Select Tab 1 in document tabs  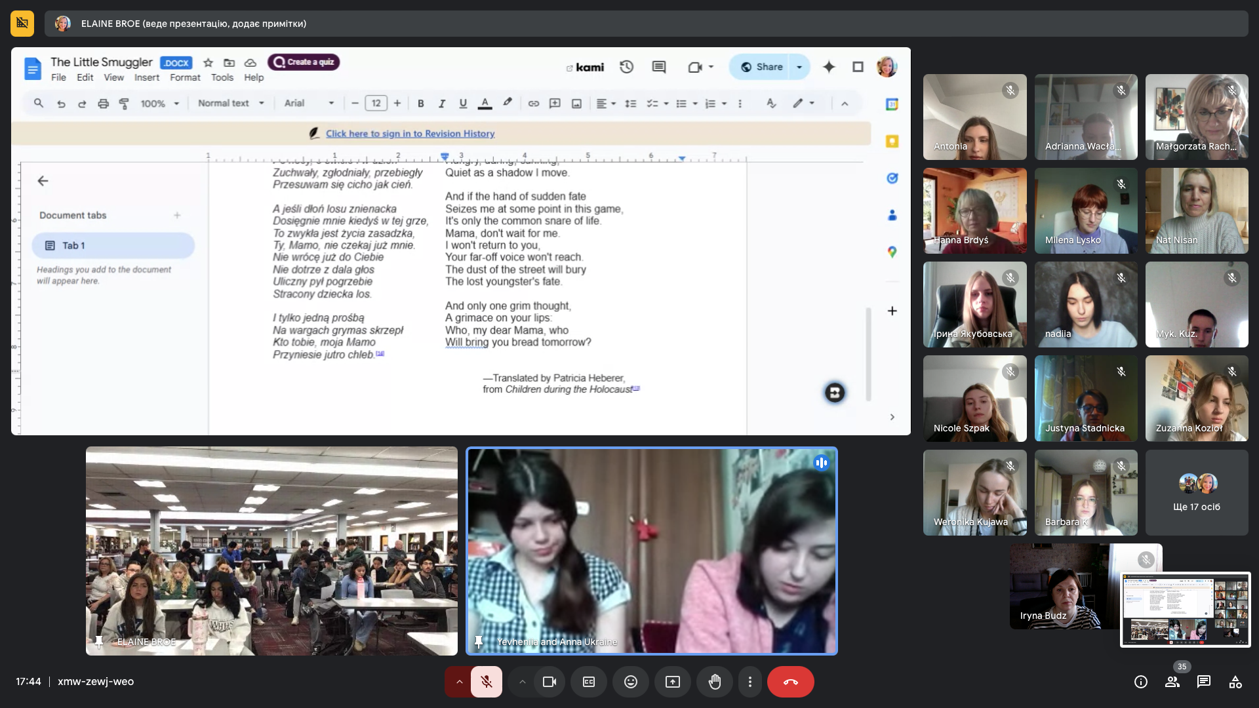(x=113, y=245)
